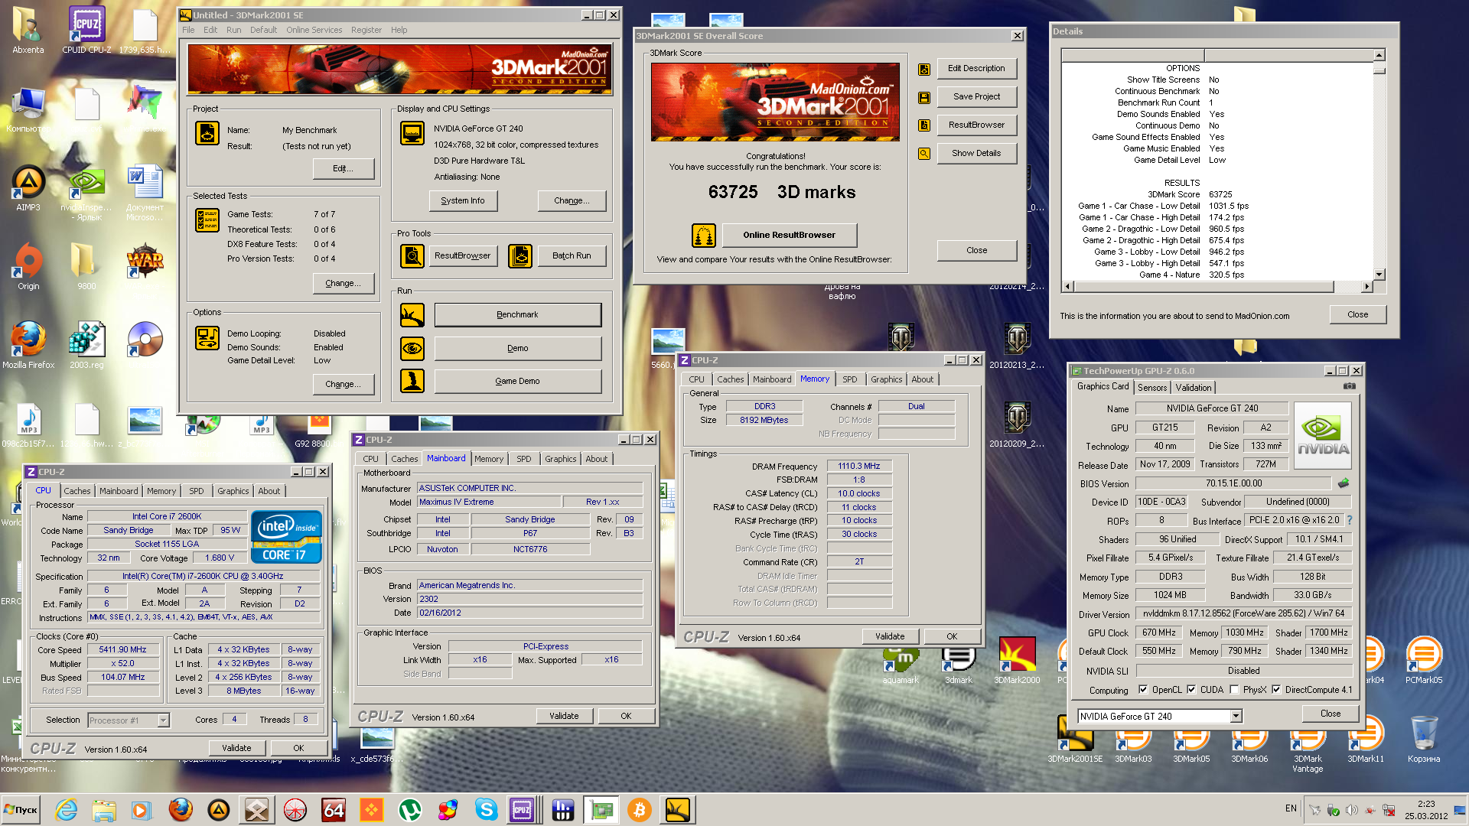This screenshot has height=826, width=1469.
Task: Click the Edit Description icon in Overall Score
Action: [x=924, y=70]
